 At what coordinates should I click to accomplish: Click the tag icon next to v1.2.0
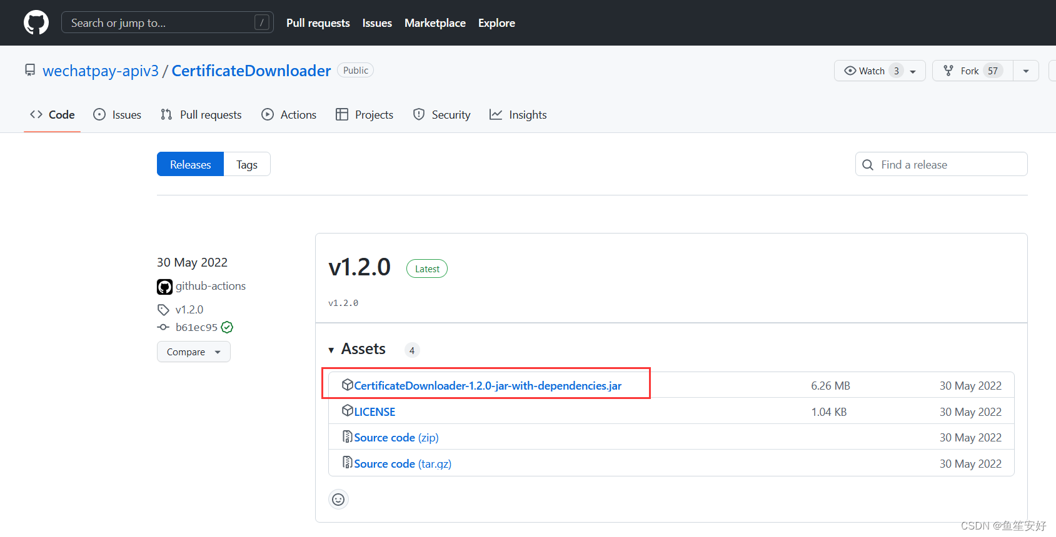click(163, 310)
